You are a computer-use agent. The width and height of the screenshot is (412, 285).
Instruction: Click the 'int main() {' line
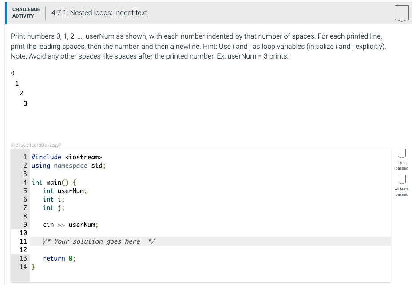point(54,182)
